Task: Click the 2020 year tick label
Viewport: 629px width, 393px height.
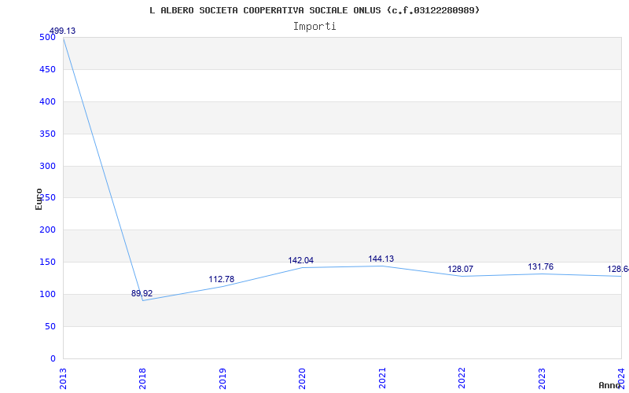Action: tap(303, 378)
